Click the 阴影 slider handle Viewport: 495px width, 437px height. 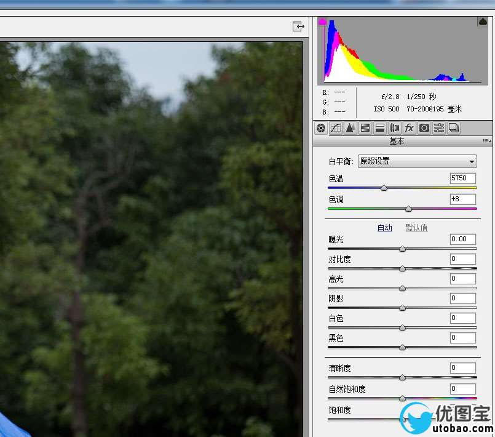tap(402, 308)
